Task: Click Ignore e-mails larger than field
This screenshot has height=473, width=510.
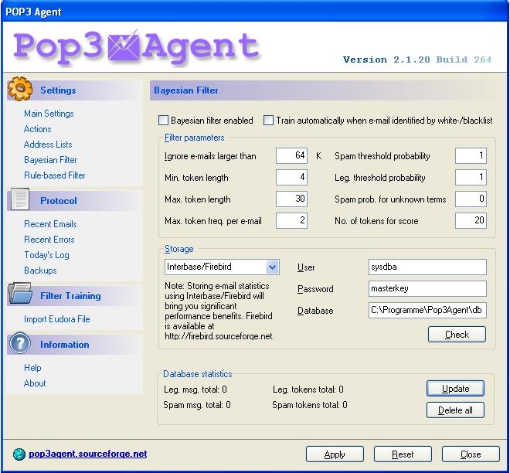Action: (x=291, y=156)
